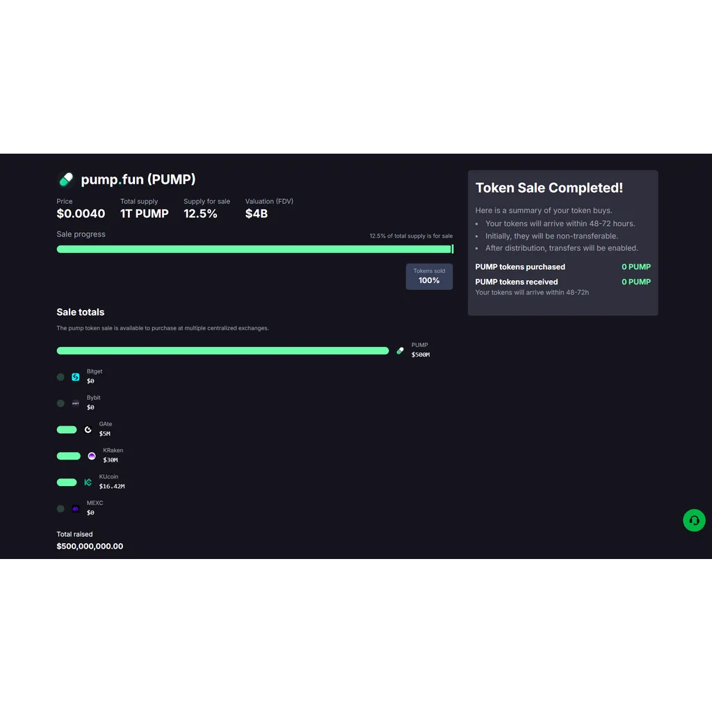Click the arrive within 48-72 hours bullet
The height and width of the screenshot is (712, 712).
560,223
